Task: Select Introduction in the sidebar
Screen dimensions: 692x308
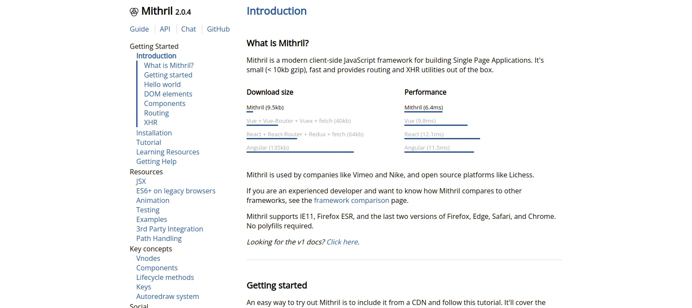Action: (156, 56)
